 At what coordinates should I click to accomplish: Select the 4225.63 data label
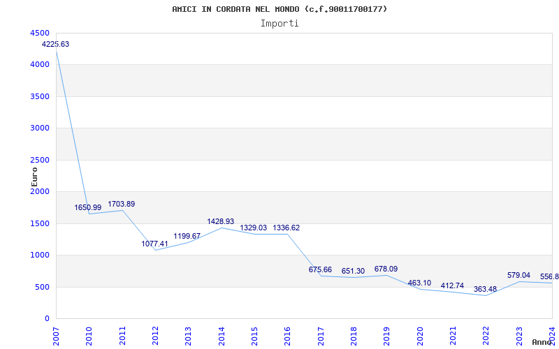pos(56,45)
